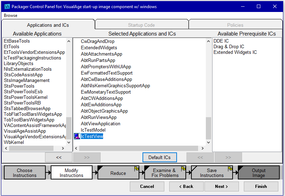Viewport: 285px width, 196px height.
Task: Click the Next > button
Action: tap(221, 186)
